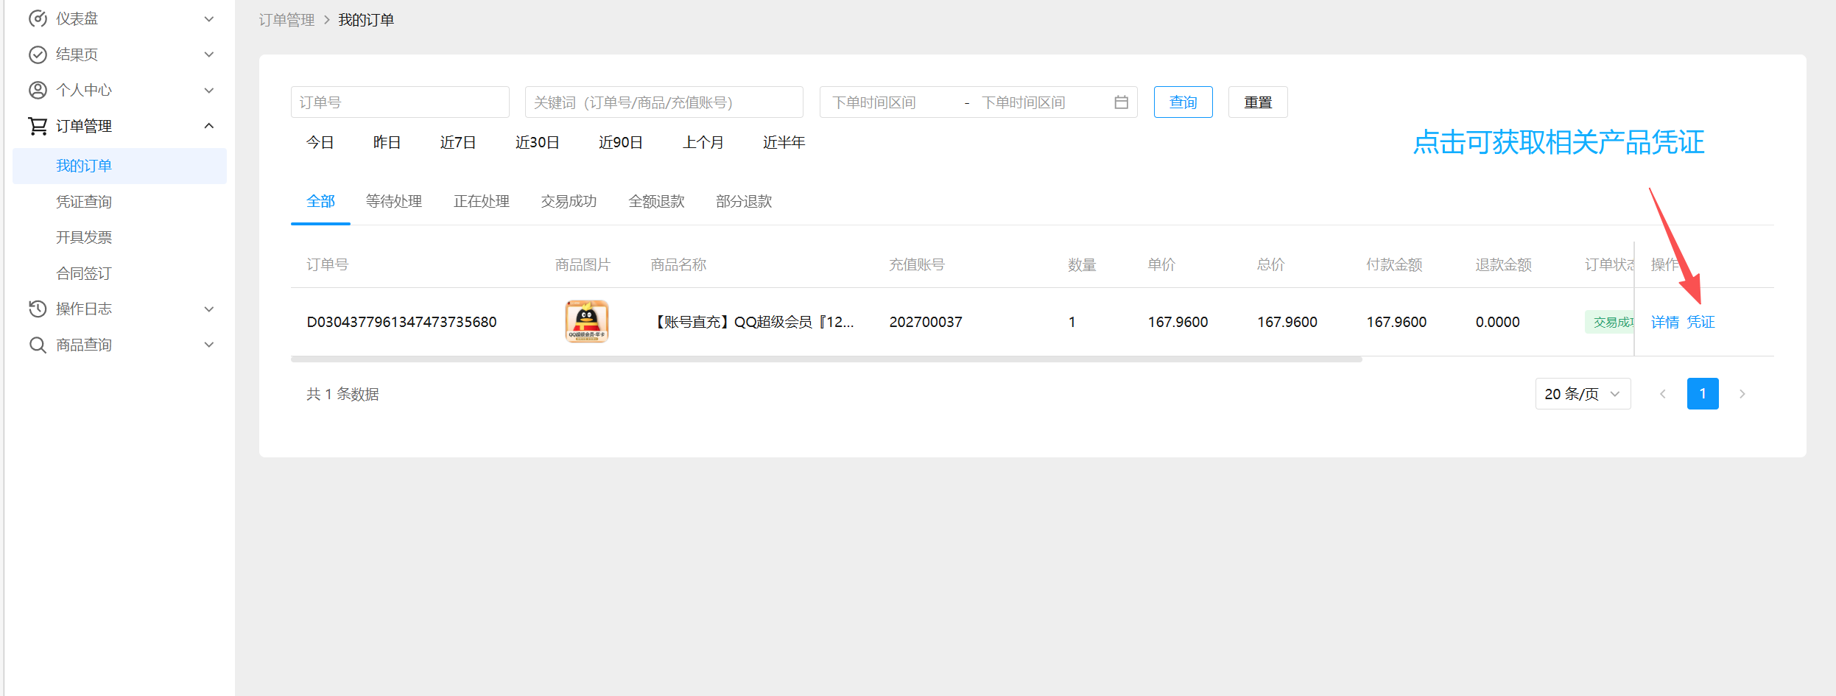1836x696 pixels.
Task: Click the 结果页 checkmark circle icon
Action: 38,55
